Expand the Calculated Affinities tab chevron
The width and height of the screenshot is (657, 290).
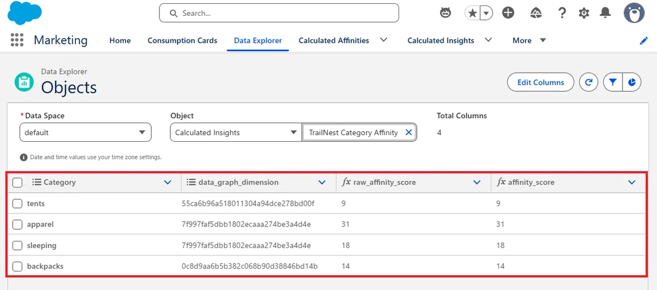(x=384, y=40)
